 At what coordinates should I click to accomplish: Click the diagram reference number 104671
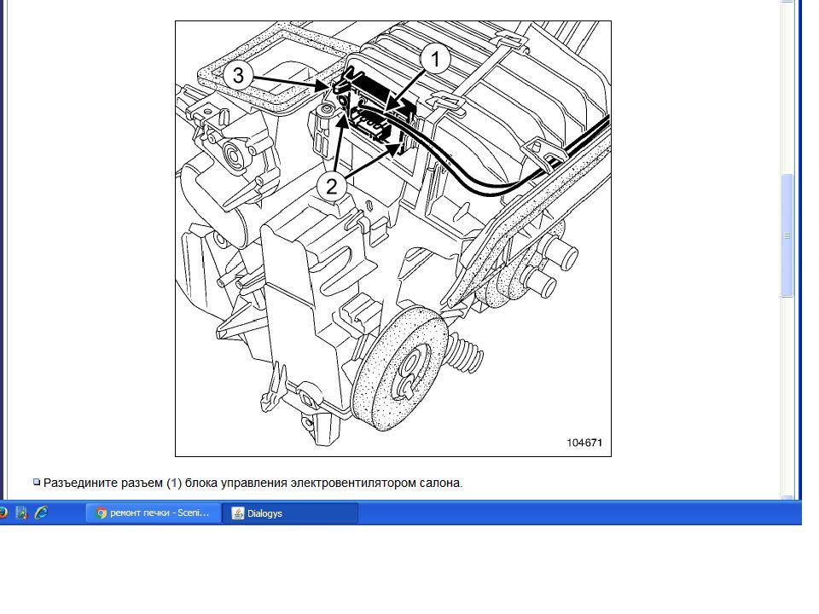[584, 443]
